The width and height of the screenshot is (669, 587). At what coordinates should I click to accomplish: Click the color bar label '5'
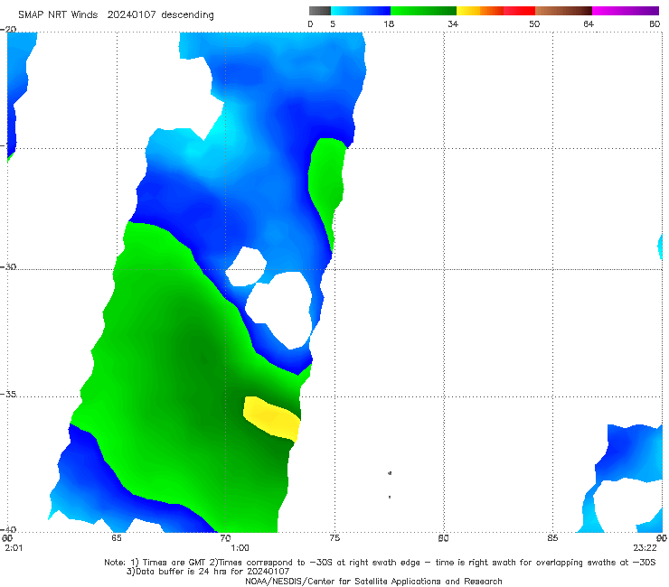click(x=333, y=23)
